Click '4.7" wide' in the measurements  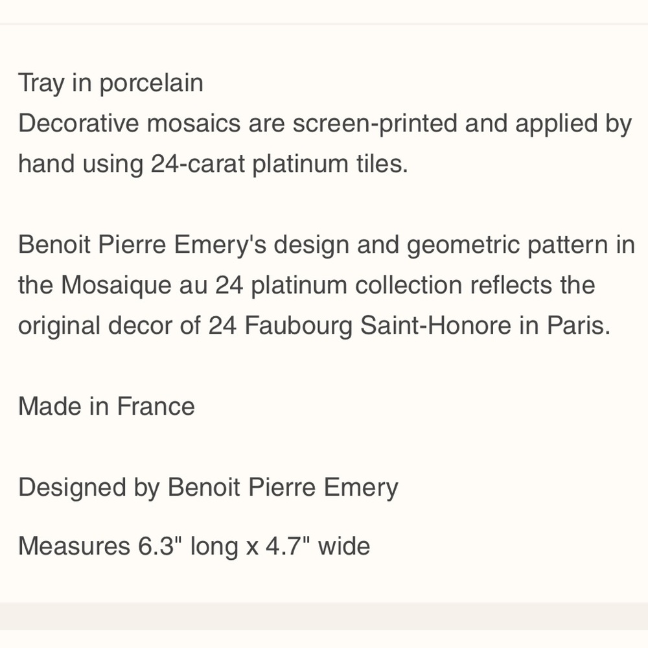pyautogui.click(x=318, y=546)
